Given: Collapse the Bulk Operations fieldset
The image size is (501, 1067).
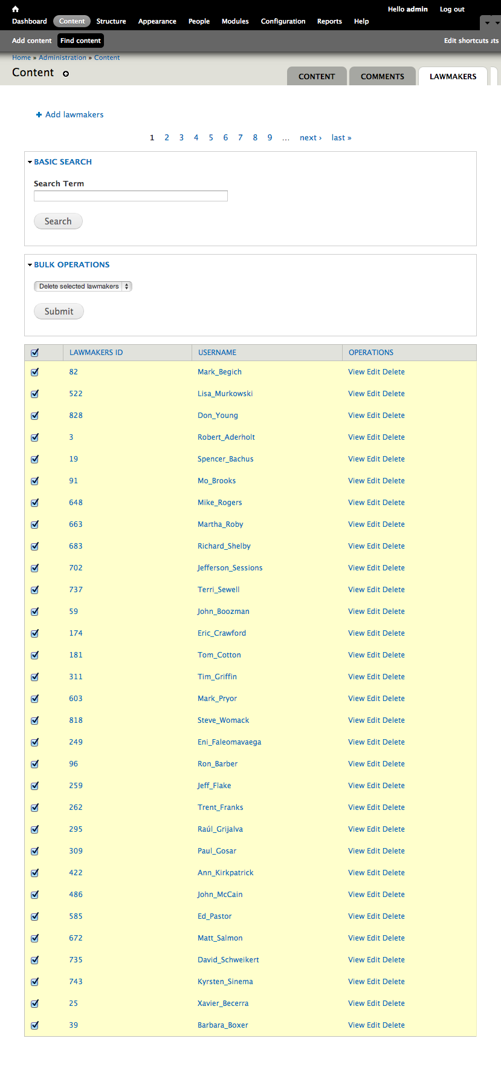Looking at the screenshot, I should coord(72,264).
